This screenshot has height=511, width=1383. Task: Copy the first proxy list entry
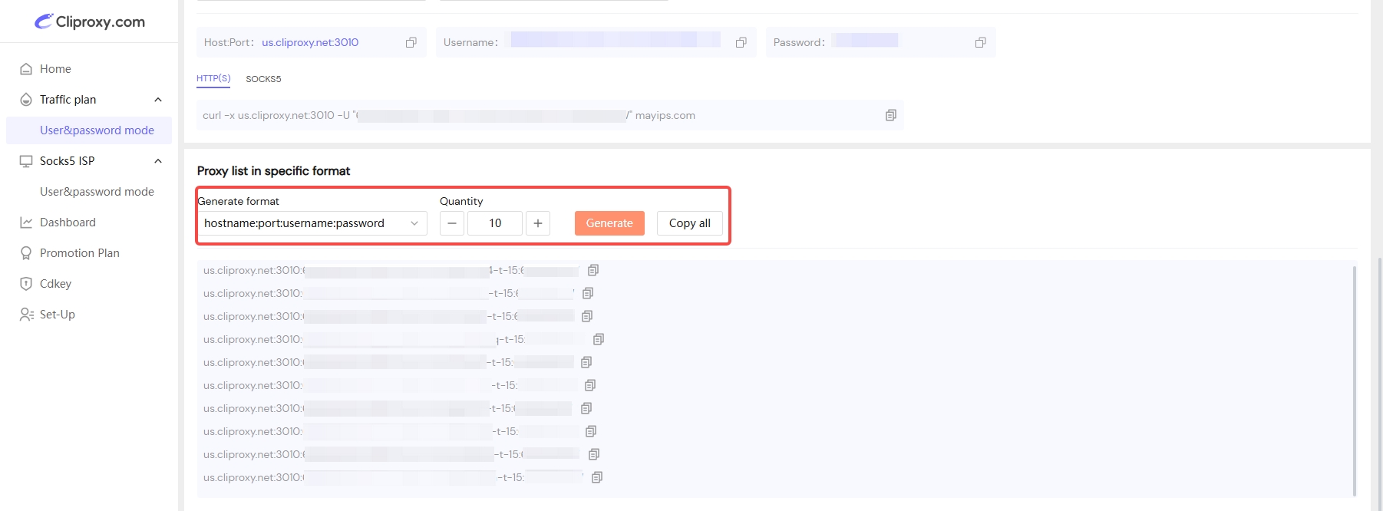point(593,270)
